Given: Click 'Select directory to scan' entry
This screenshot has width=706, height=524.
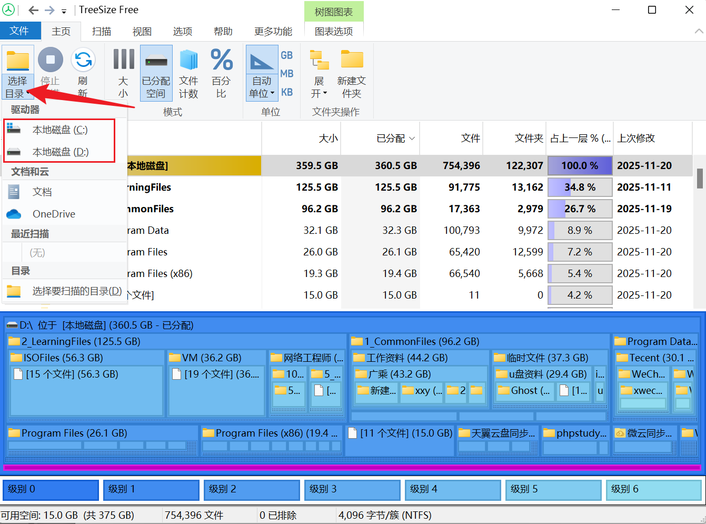Looking at the screenshot, I should (x=76, y=291).
